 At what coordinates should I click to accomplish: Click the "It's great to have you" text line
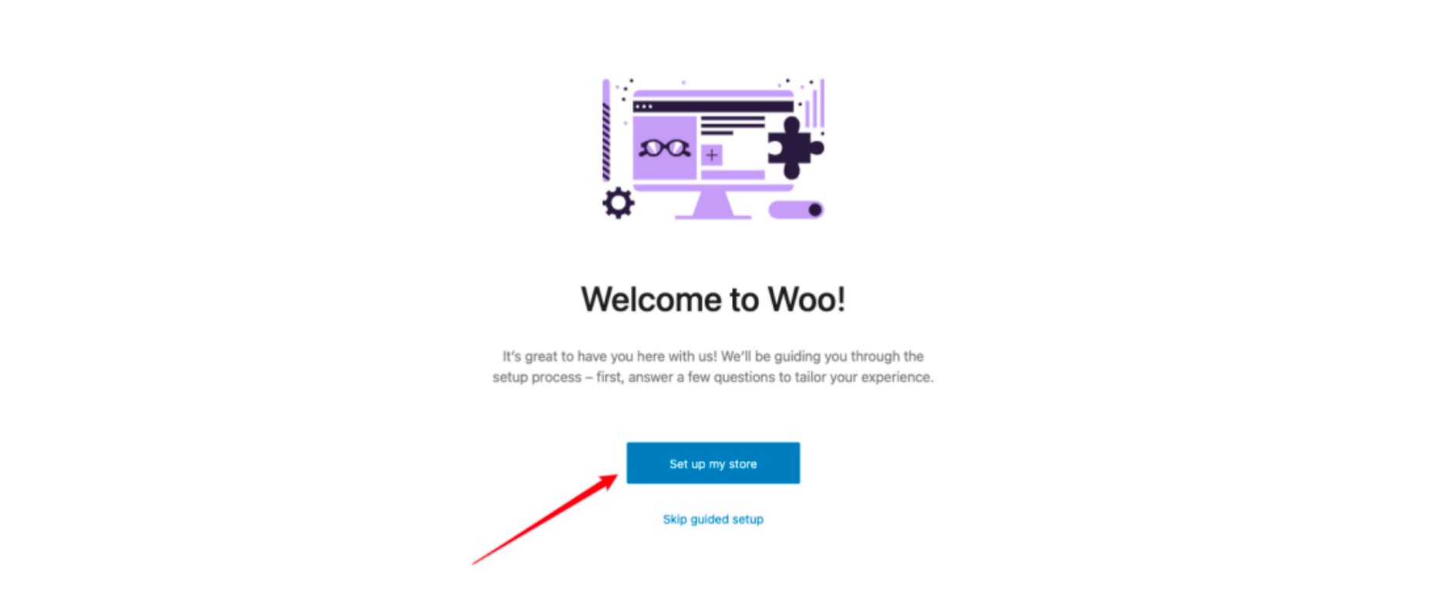point(713,356)
